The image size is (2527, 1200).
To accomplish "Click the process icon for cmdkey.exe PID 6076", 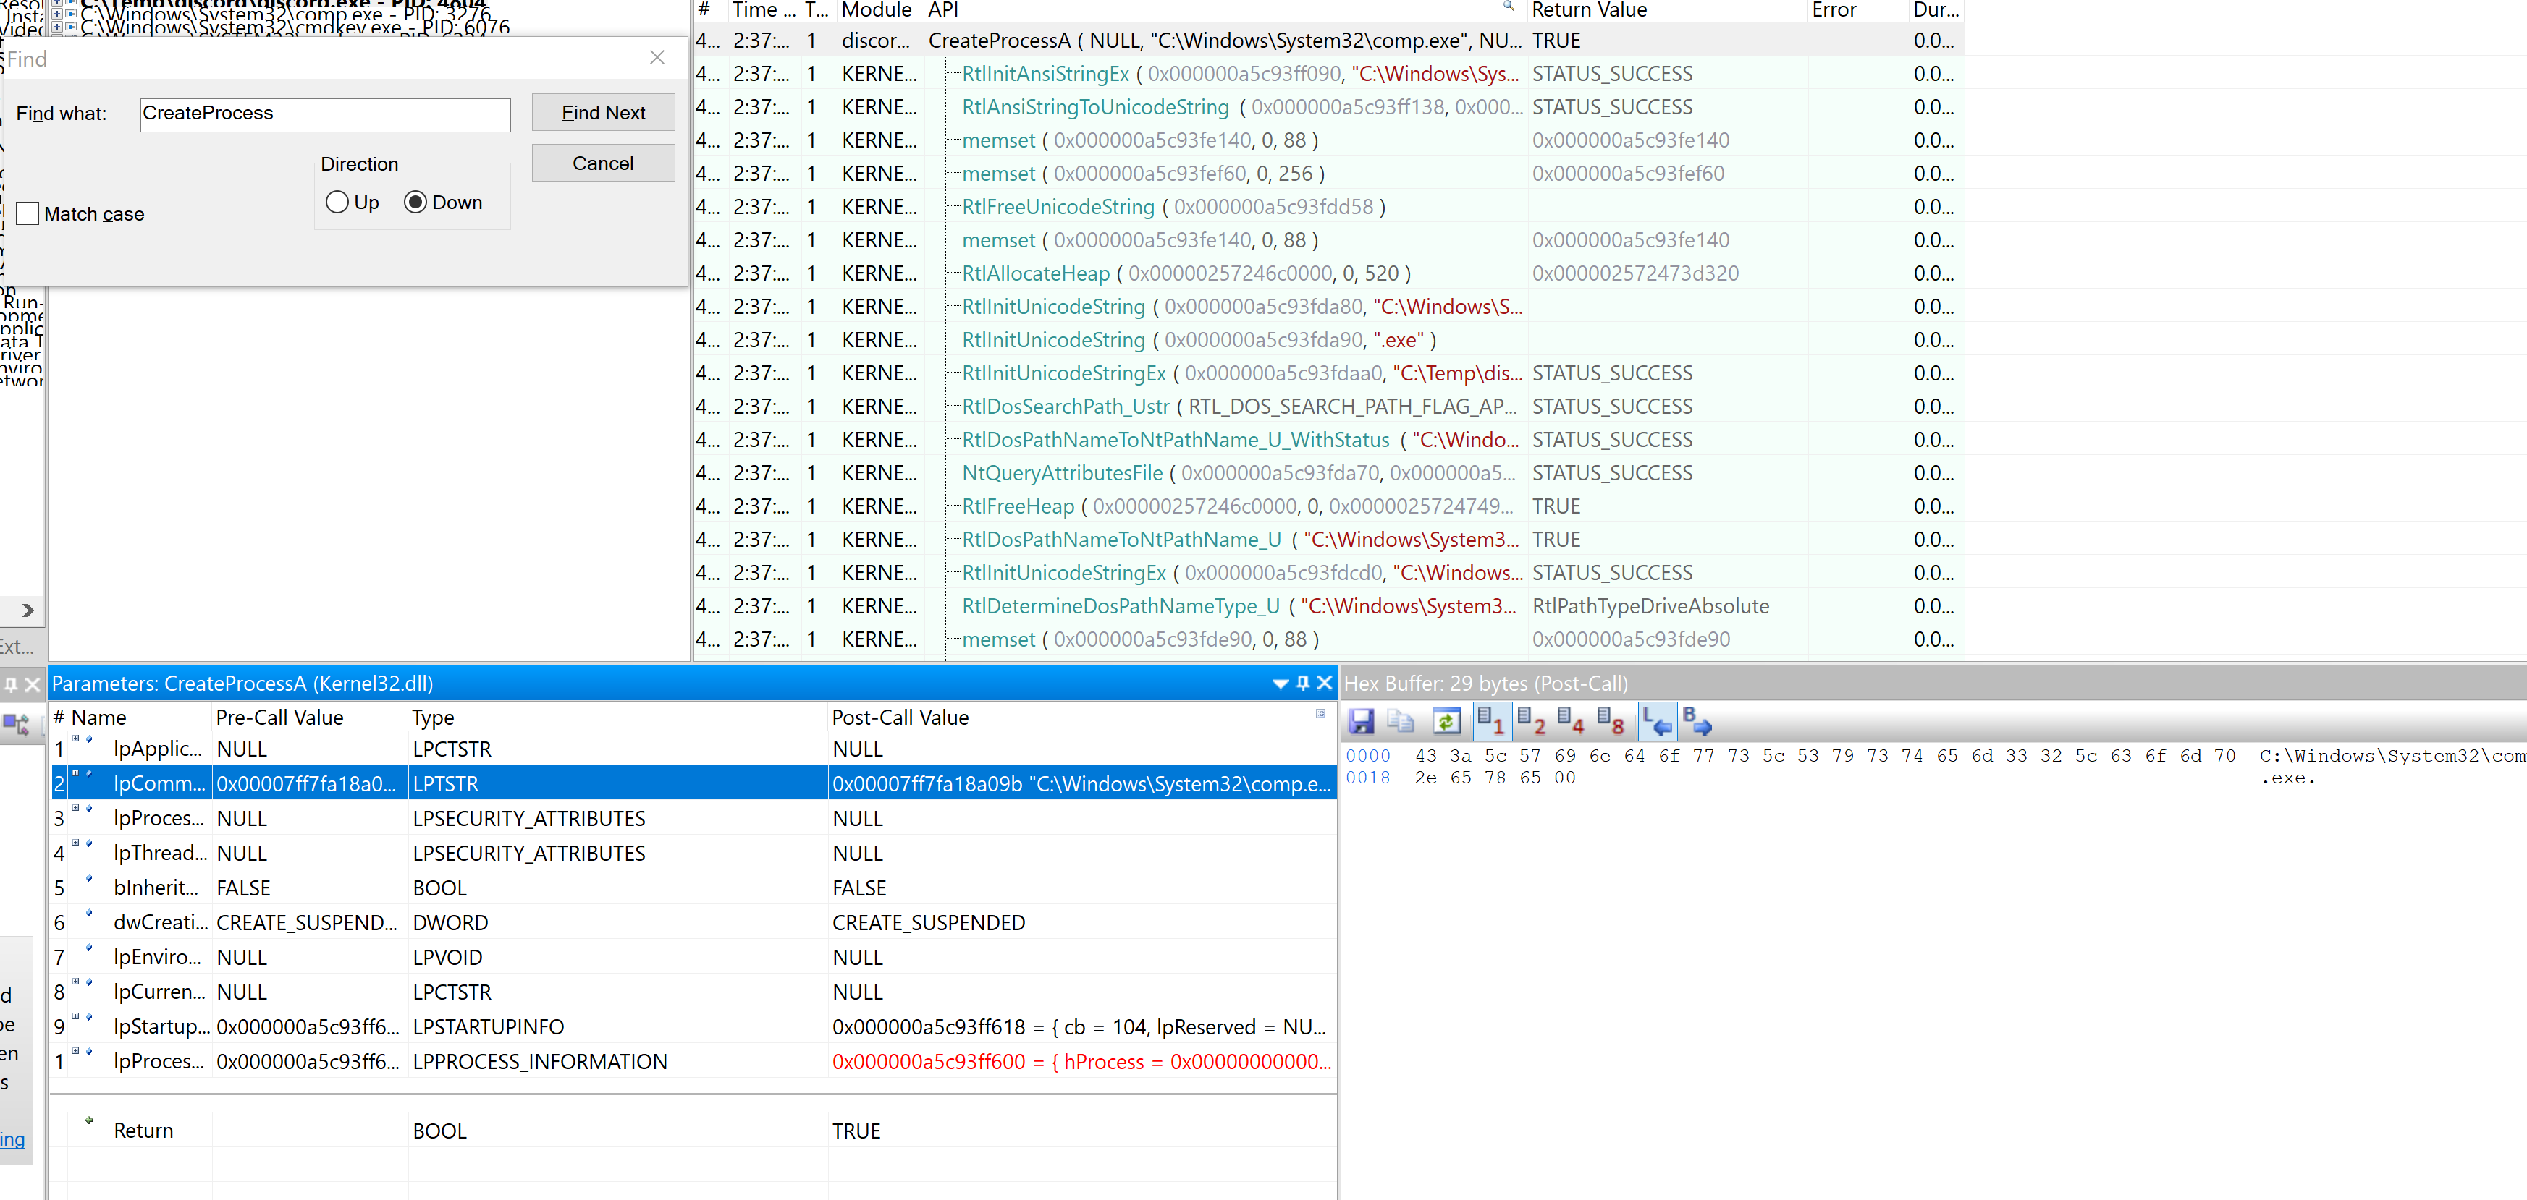I will [x=71, y=27].
